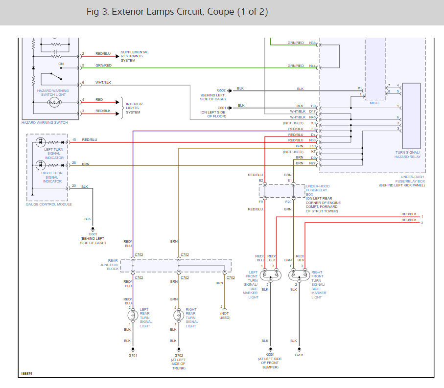Click the right rear turn signal bulb symbol
This screenshot has width=444, height=388.
(179, 315)
